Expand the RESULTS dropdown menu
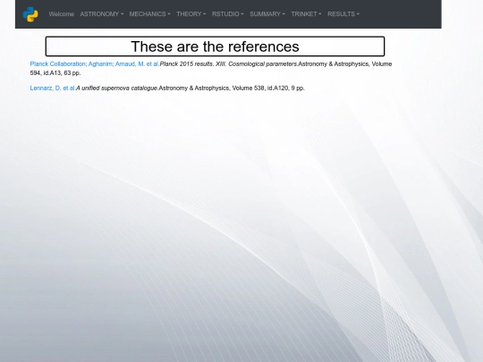This screenshot has height=362, width=483. click(x=343, y=14)
